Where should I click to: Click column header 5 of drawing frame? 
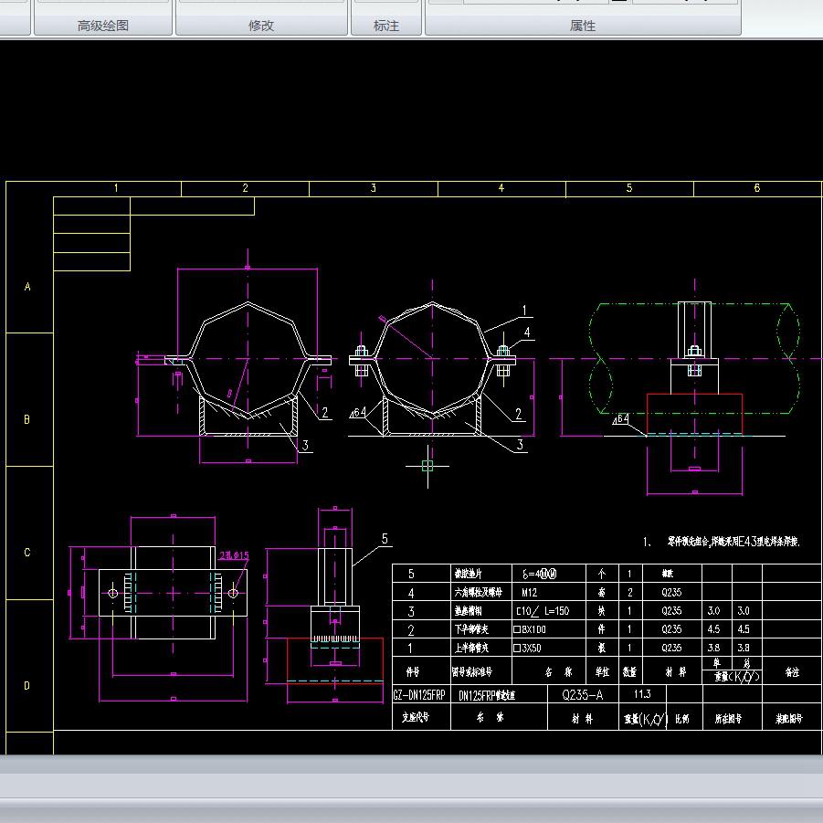629,188
